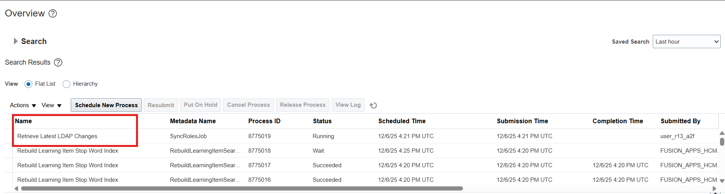Open the View menu in the toolbar
The width and height of the screenshot is (725, 194).
[x=51, y=105]
